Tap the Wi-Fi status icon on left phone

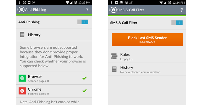(67, 2)
